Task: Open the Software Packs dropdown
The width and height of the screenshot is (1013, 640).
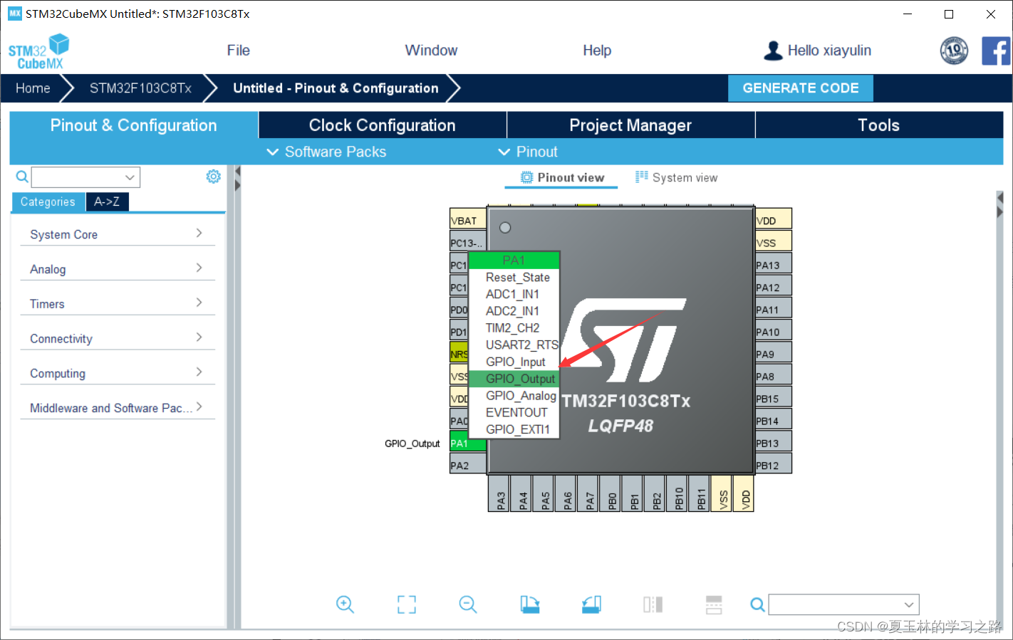Action: 326,152
